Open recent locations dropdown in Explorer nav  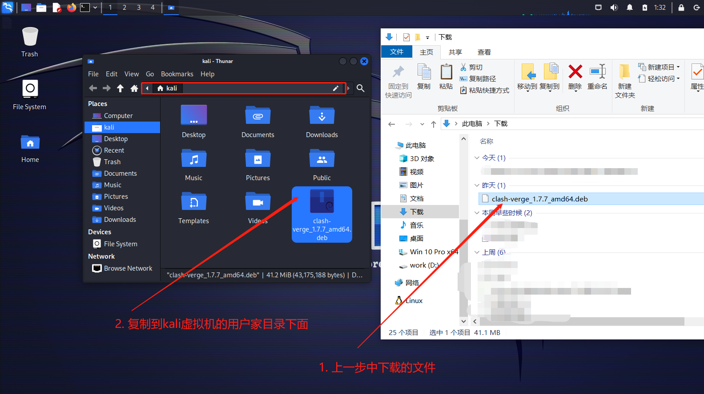pos(422,124)
